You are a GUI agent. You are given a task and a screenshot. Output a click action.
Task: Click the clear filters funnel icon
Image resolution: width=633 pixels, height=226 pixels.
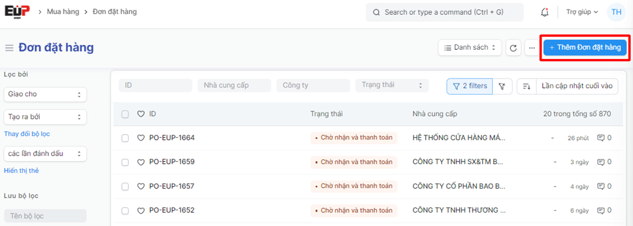(x=502, y=86)
